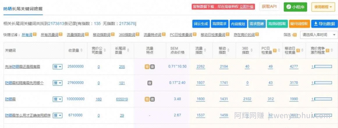Click help icon next to 筛选 label

click(295, 35)
